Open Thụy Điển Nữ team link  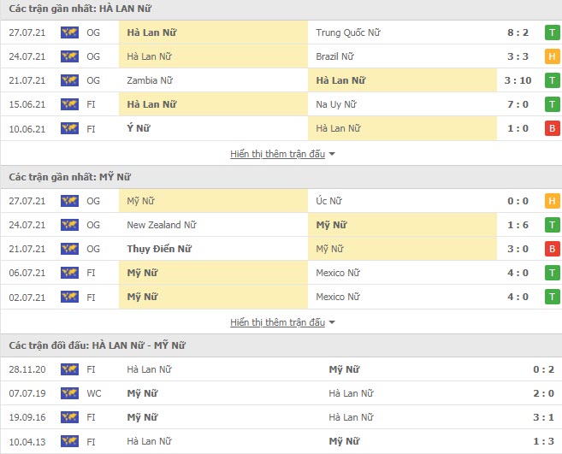(159, 249)
